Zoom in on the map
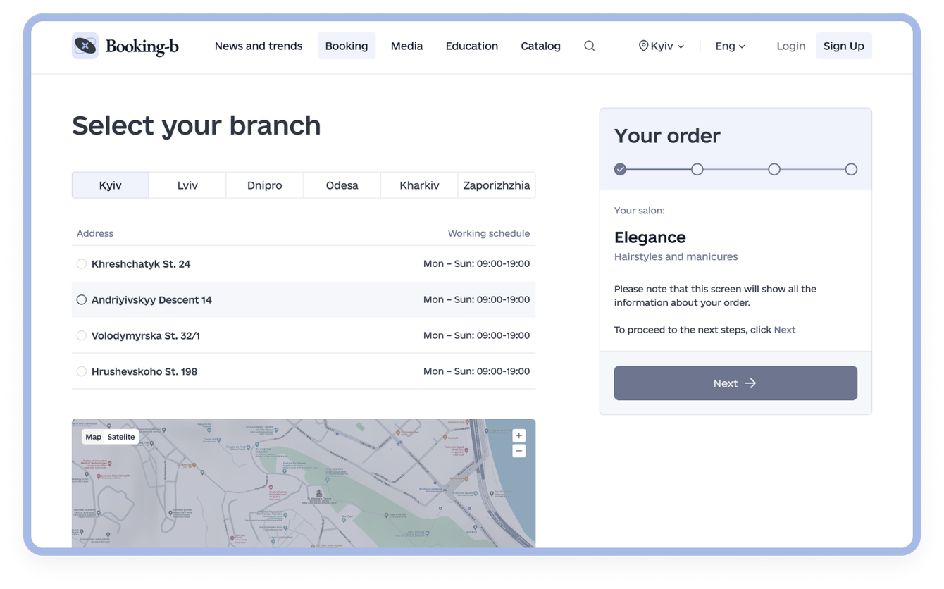This screenshot has width=944, height=589. (519, 435)
